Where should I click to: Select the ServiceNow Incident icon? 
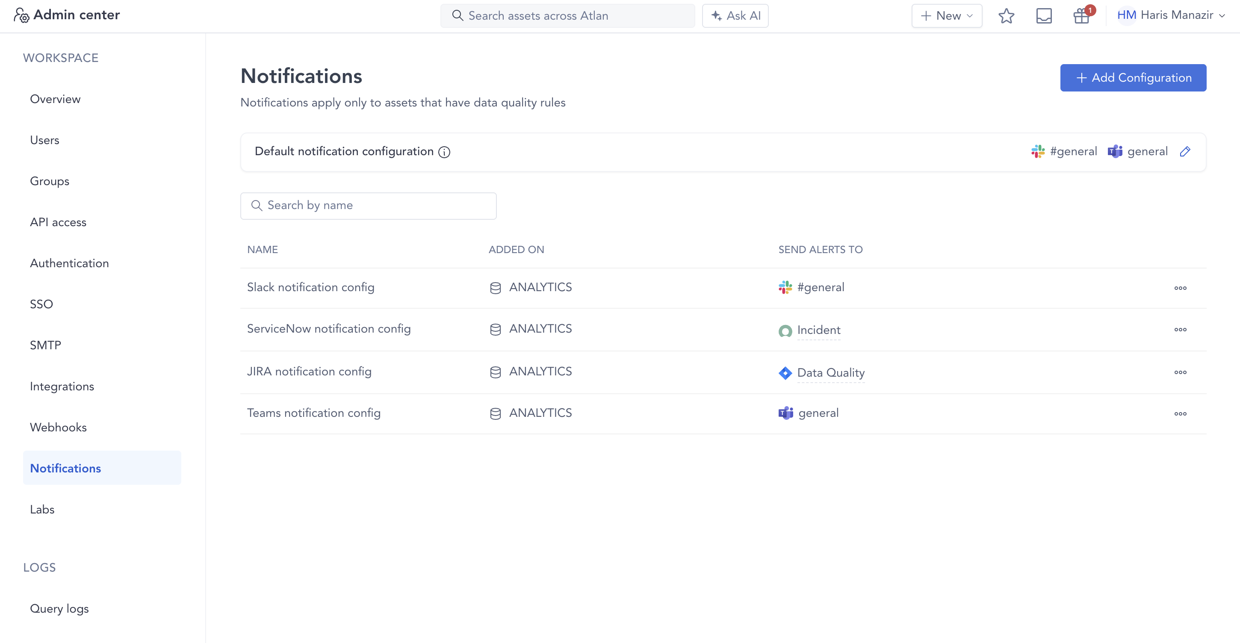point(785,331)
